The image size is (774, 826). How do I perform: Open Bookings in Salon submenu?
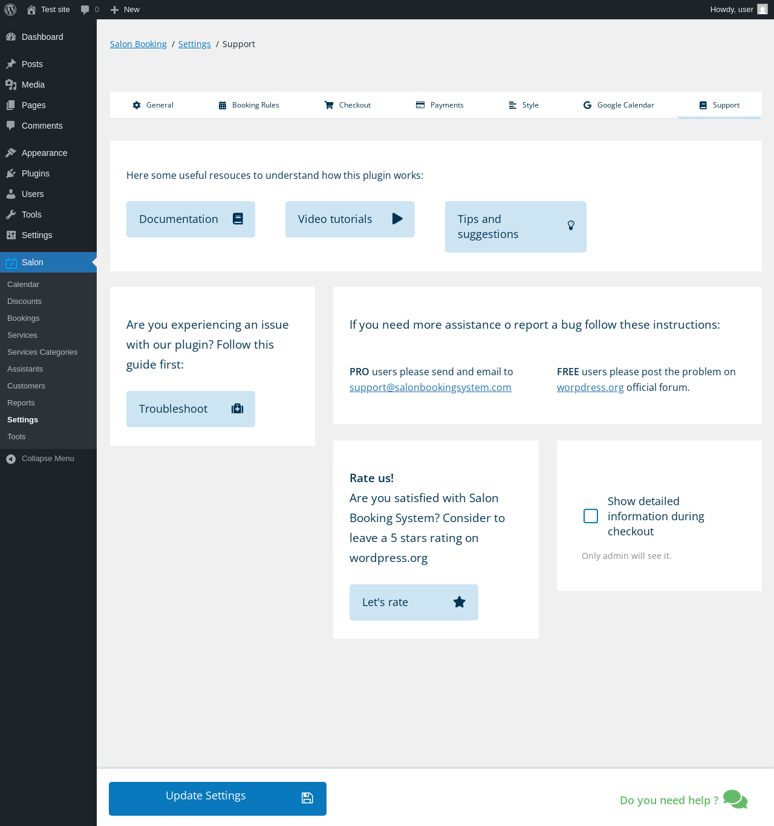[x=23, y=318]
